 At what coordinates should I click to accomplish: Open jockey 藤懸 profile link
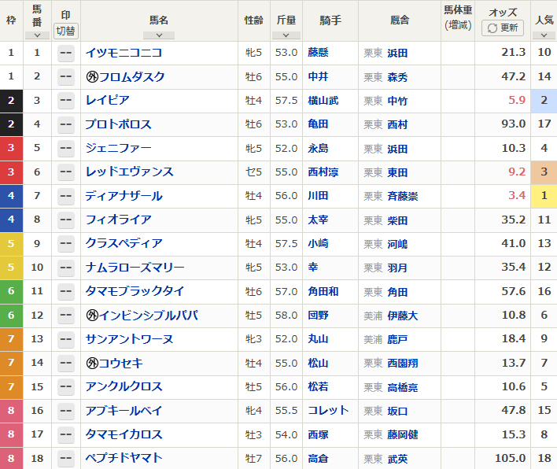pos(318,53)
